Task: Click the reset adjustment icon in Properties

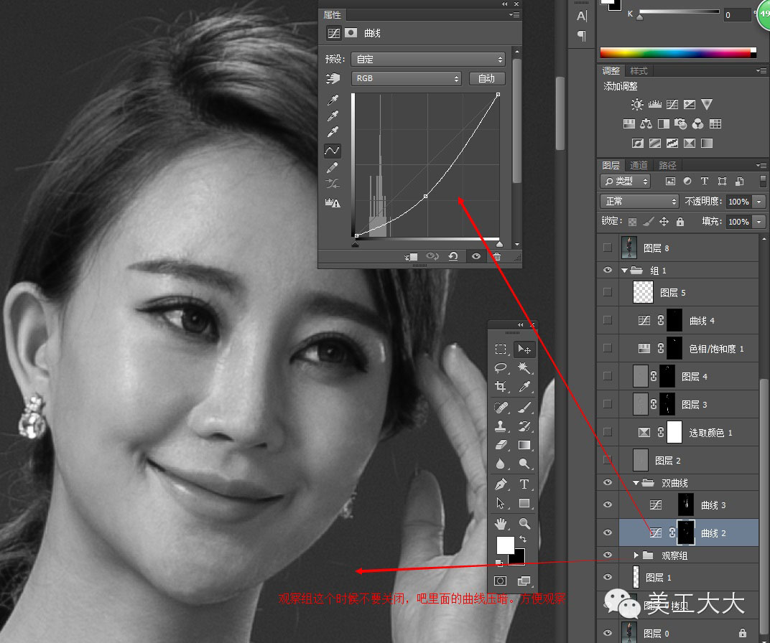Action: tap(453, 256)
